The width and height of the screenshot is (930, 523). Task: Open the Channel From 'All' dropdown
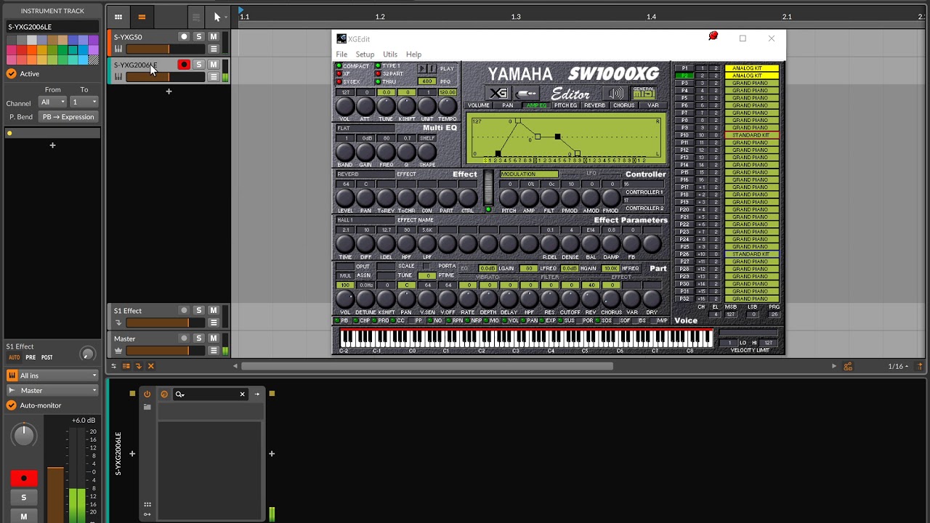tap(53, 102)
